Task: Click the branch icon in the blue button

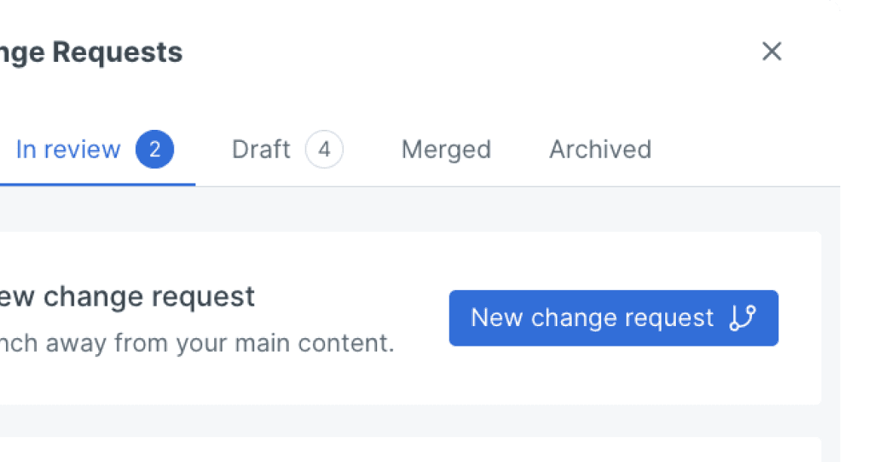Action: coord(743,318)
